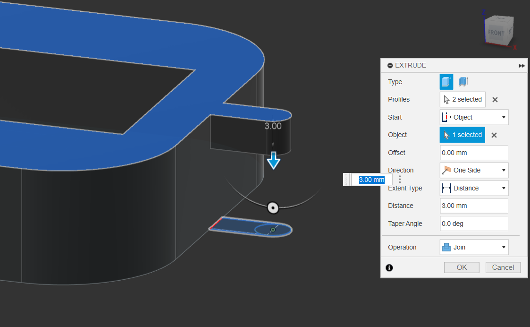This screenshot has width=530, height=327.
Task: Click the Taper Angle 0.0 deg field
Action: tap(474, 224)
